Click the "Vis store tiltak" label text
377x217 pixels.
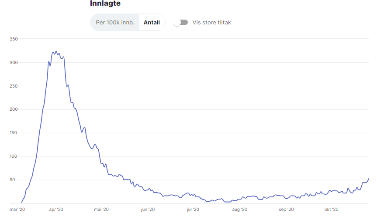[211, 23]
